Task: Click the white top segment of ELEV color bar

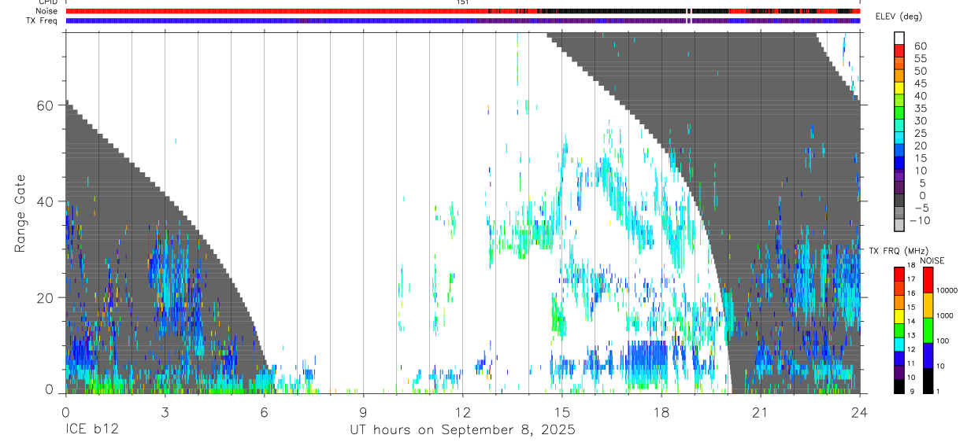Action: point(900,38)
